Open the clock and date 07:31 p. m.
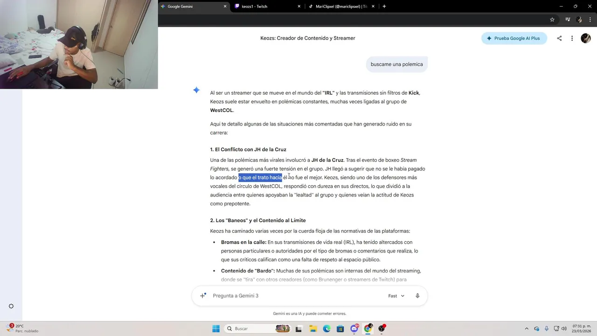The height and width of the screenshot is (336, 597). (582, 329)
